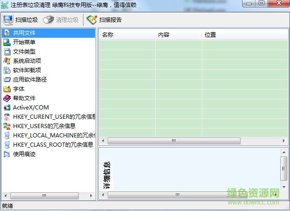
Task: Maximize the registry cleaner window
Action: 262,3
